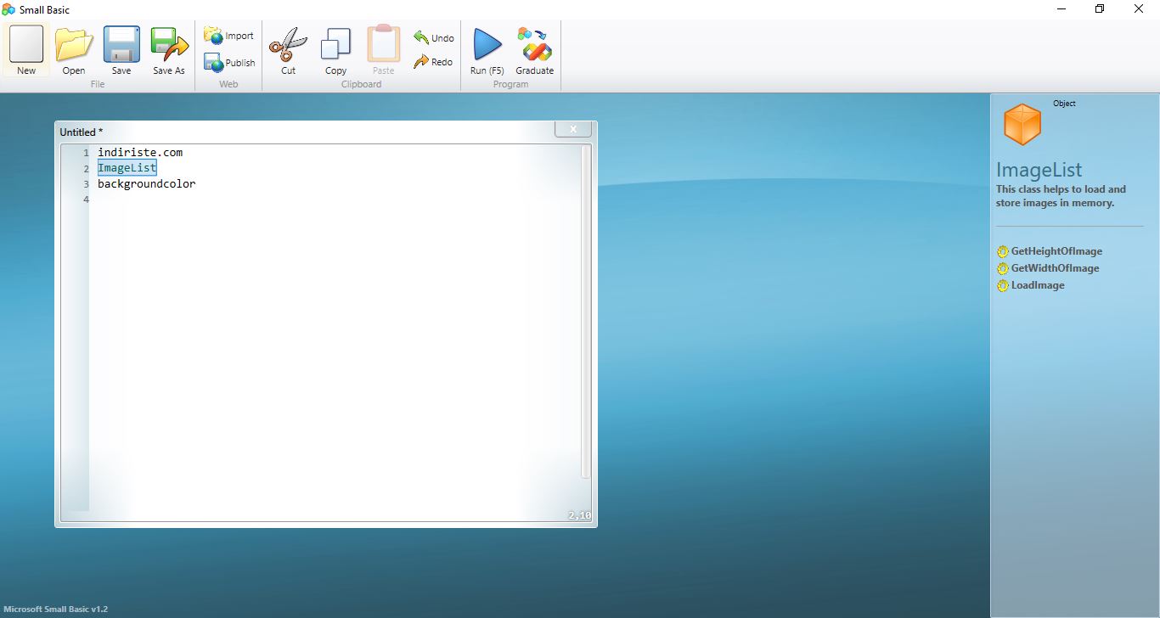
Task: Create a new program with New icon
Action: tap(26, 50)
